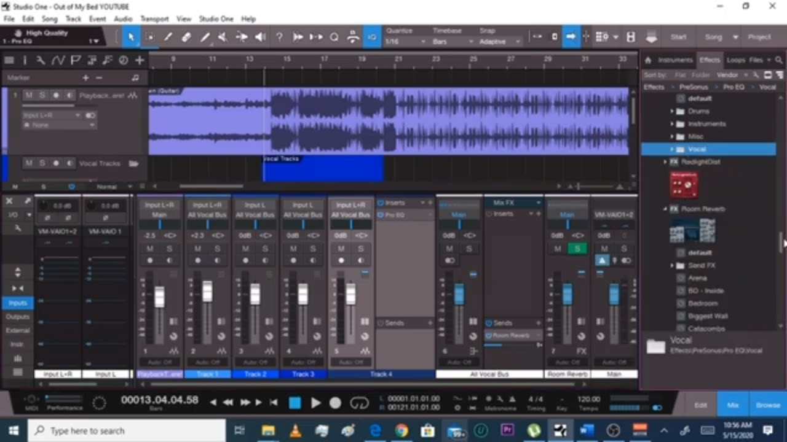Click the wrench track list options icon
The image size is (787, 442).
[x=41, y=60]
